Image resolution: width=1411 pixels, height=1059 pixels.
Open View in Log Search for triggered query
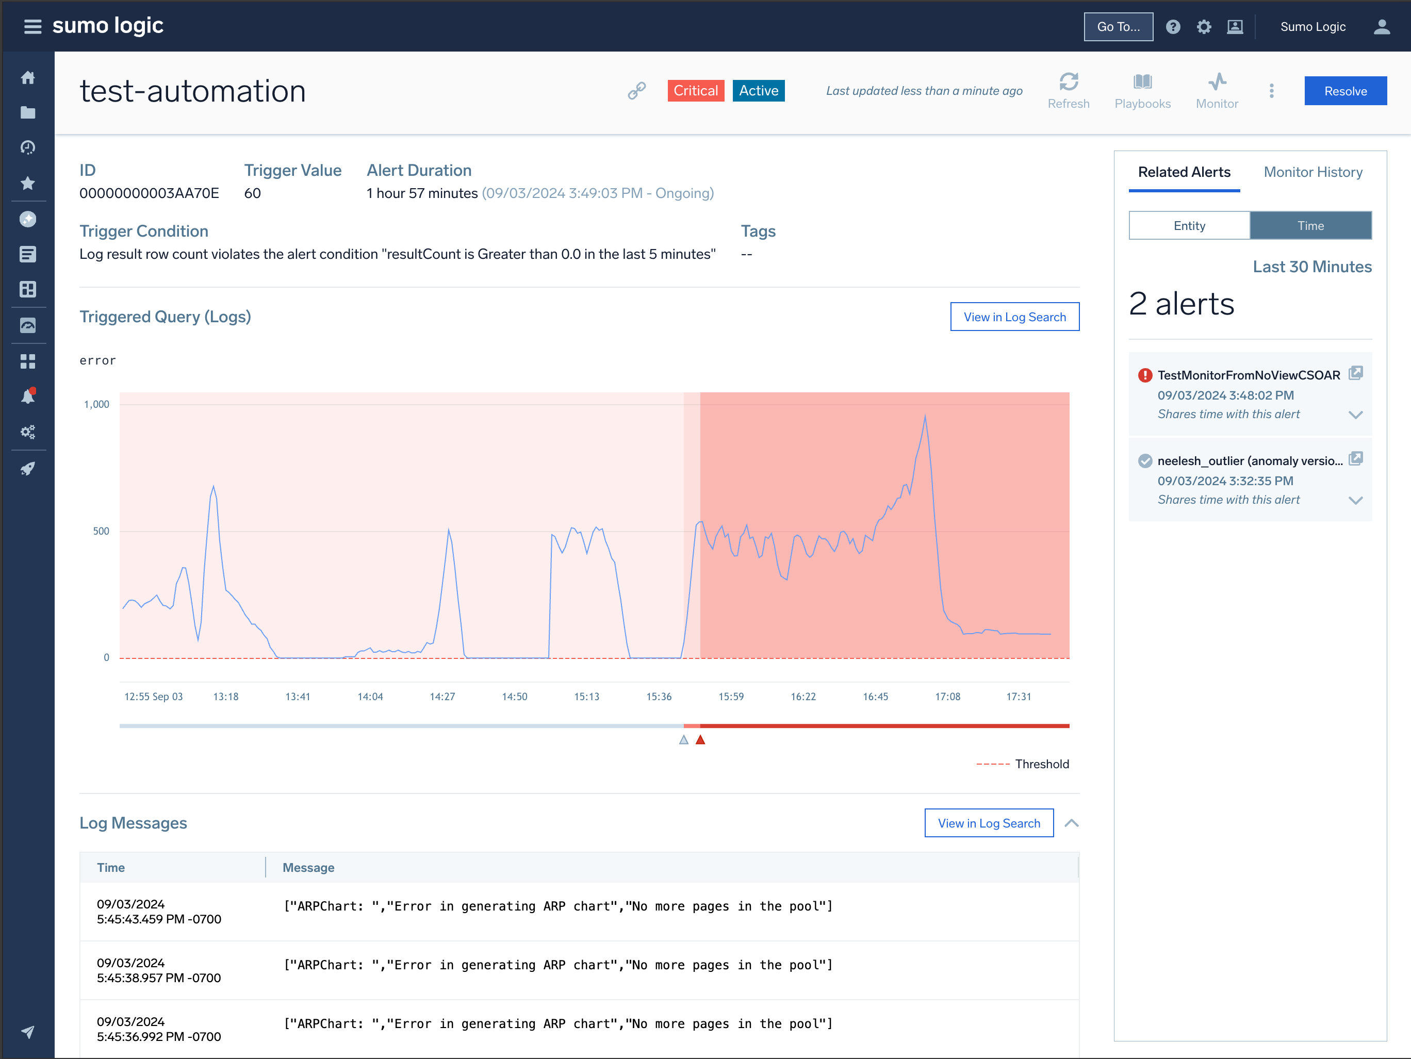point(1015,316)
